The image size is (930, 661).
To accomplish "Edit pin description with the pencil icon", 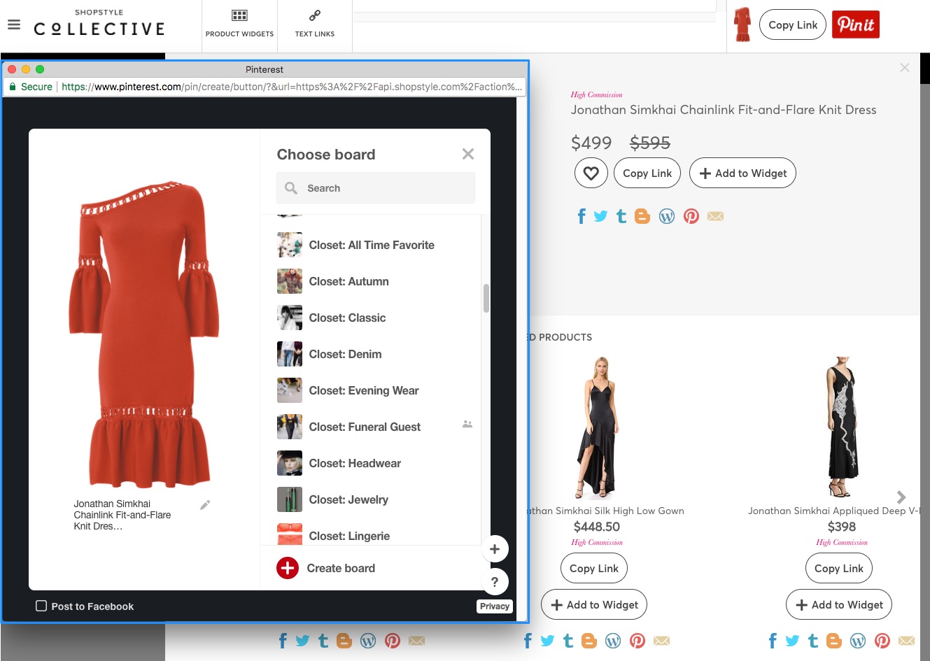I will click(x=205, y=505).
